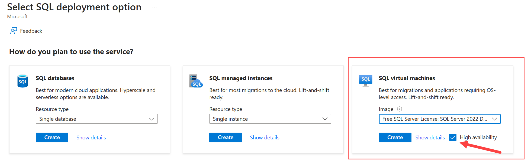Click the SQL managed instances icon
The image size is (531, 167).
[196, 81]
